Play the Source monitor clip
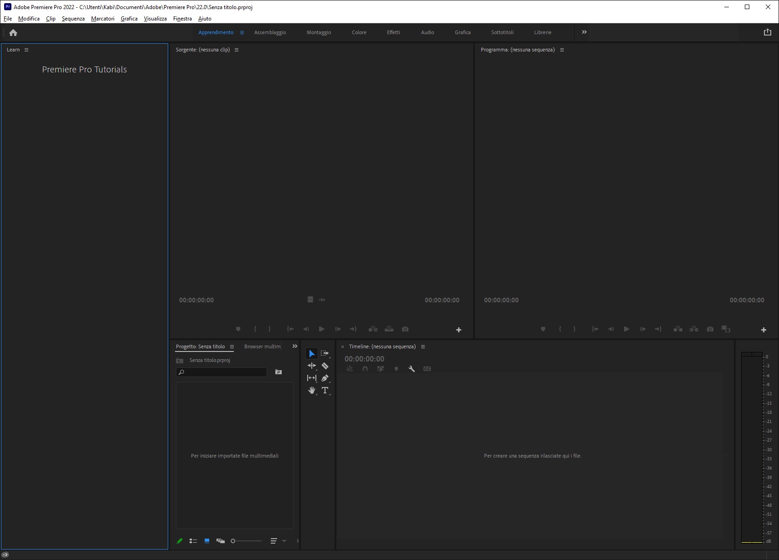Viewport: 779px width, 560px height. (322, 329)
